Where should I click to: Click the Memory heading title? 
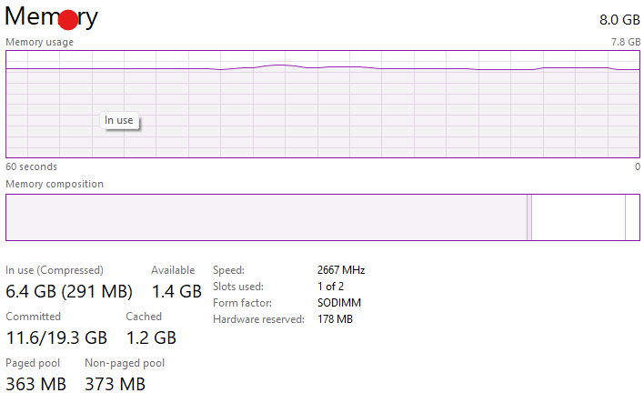pyautogui.click(x=52, y=17)
